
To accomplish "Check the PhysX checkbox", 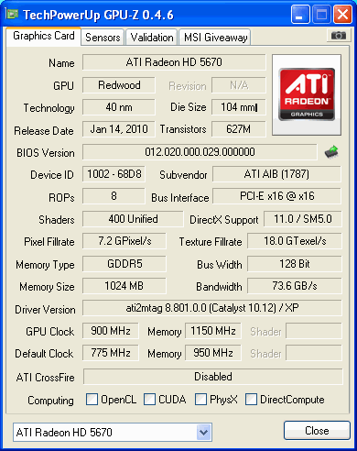I will 200,400.
